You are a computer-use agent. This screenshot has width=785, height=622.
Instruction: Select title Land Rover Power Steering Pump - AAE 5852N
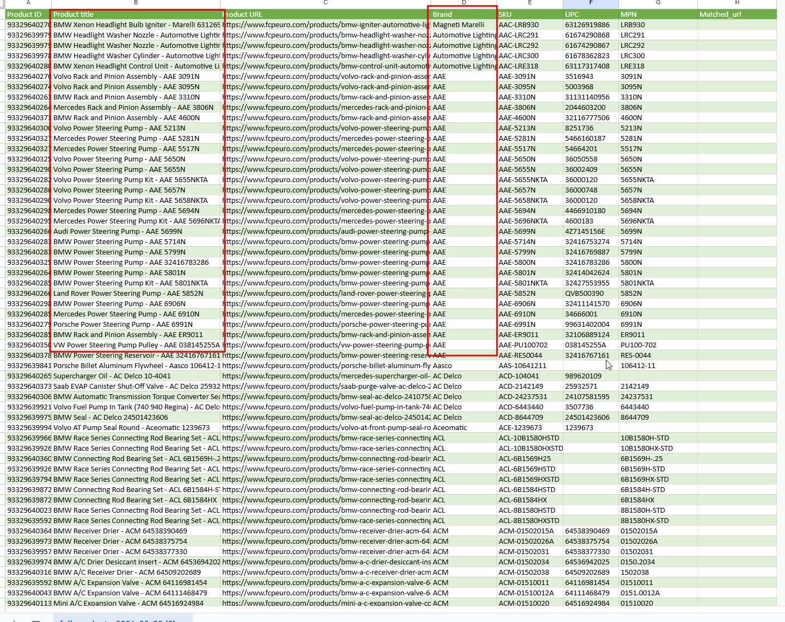tap(136, 293)
